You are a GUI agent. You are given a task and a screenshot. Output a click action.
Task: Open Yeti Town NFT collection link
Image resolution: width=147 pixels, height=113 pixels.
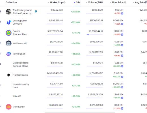[x=20, y=43]
